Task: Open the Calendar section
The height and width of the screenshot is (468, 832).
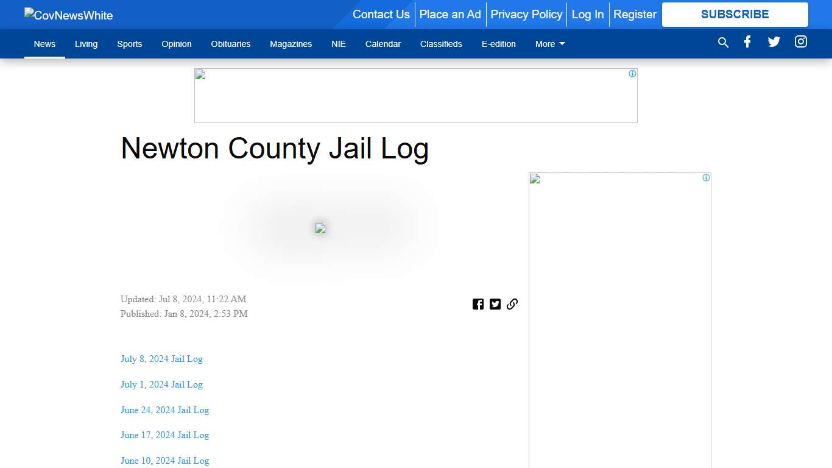Action: pos(383,43)
